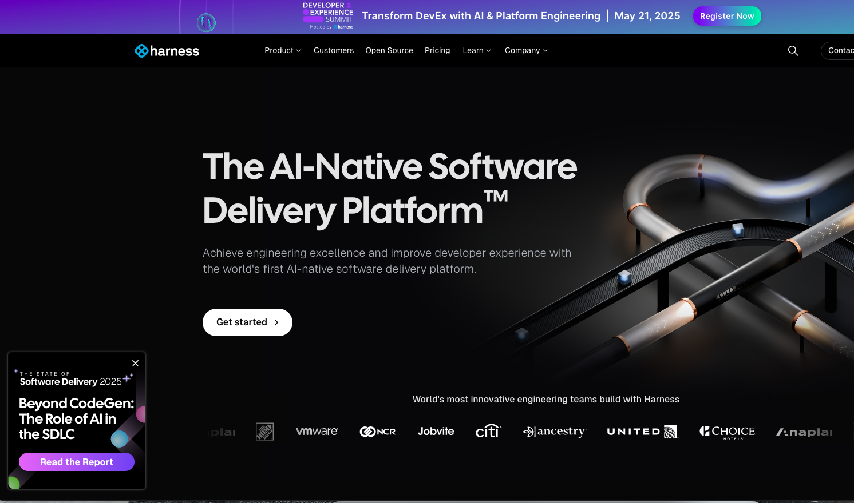The width and height of the screenshot is (854, 503).
Task: Click the Home Depot logo
Action: pos(264,432)
